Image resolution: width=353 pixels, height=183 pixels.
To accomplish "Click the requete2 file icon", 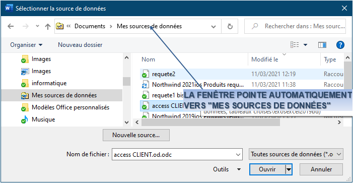I will (146, 74).
